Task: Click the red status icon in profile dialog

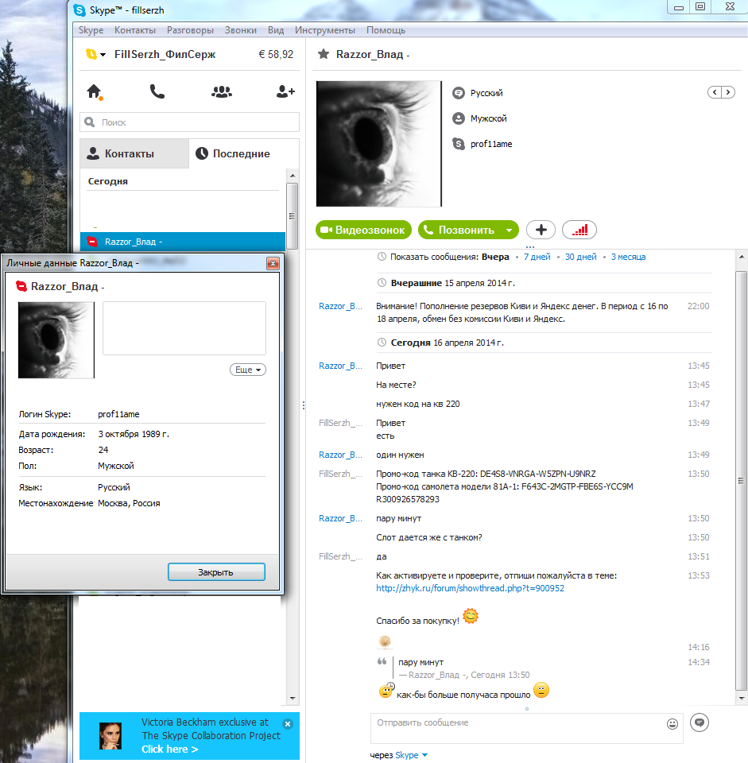Action: tap(21, 286)
